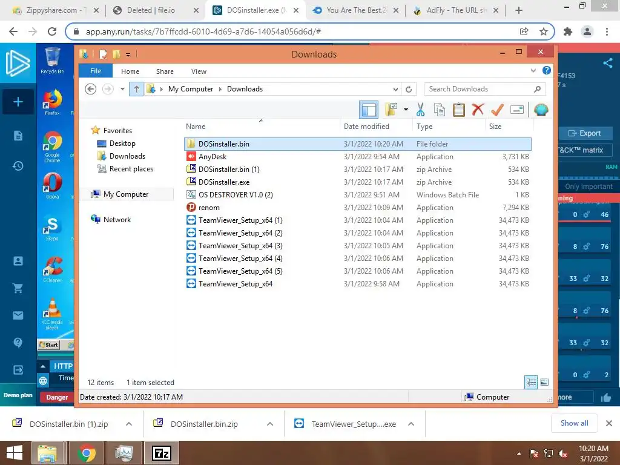The image size is (620, 465).
Task: Click the Rename icon in the Explorer toolbar
Action: (x=517, y=110)
